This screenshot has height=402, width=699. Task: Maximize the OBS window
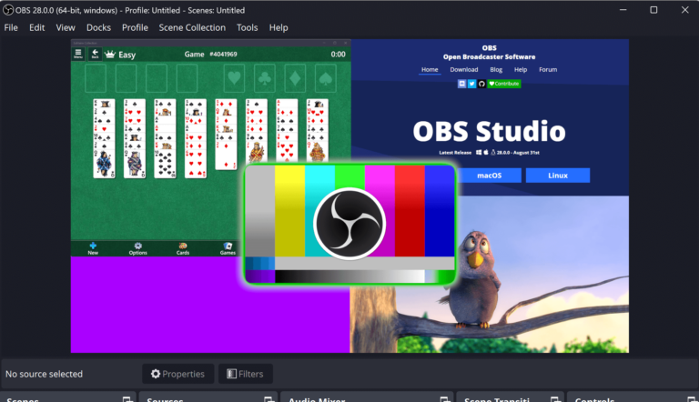pyautogui.click(x=653, y=10)
